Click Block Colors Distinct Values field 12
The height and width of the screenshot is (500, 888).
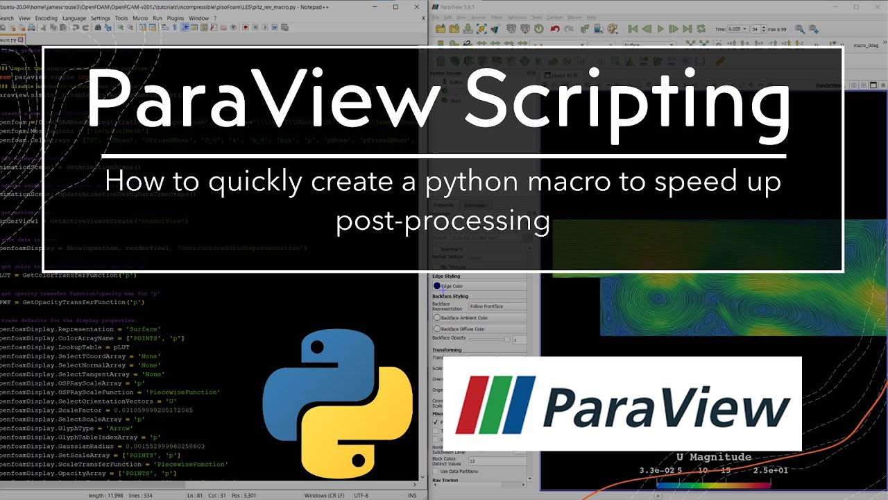[x=498, y=461]
